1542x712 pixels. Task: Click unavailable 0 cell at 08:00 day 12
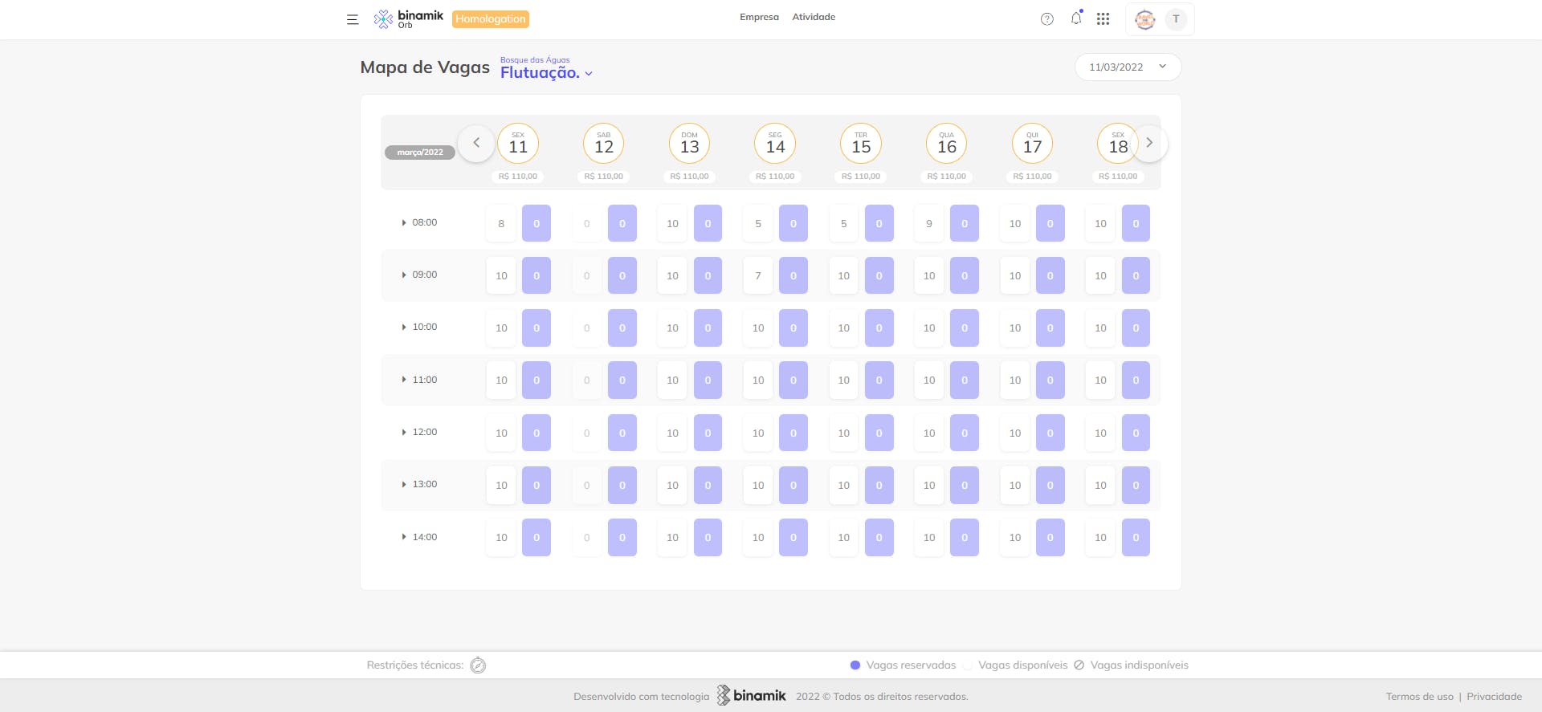click(x=587, y=223)
